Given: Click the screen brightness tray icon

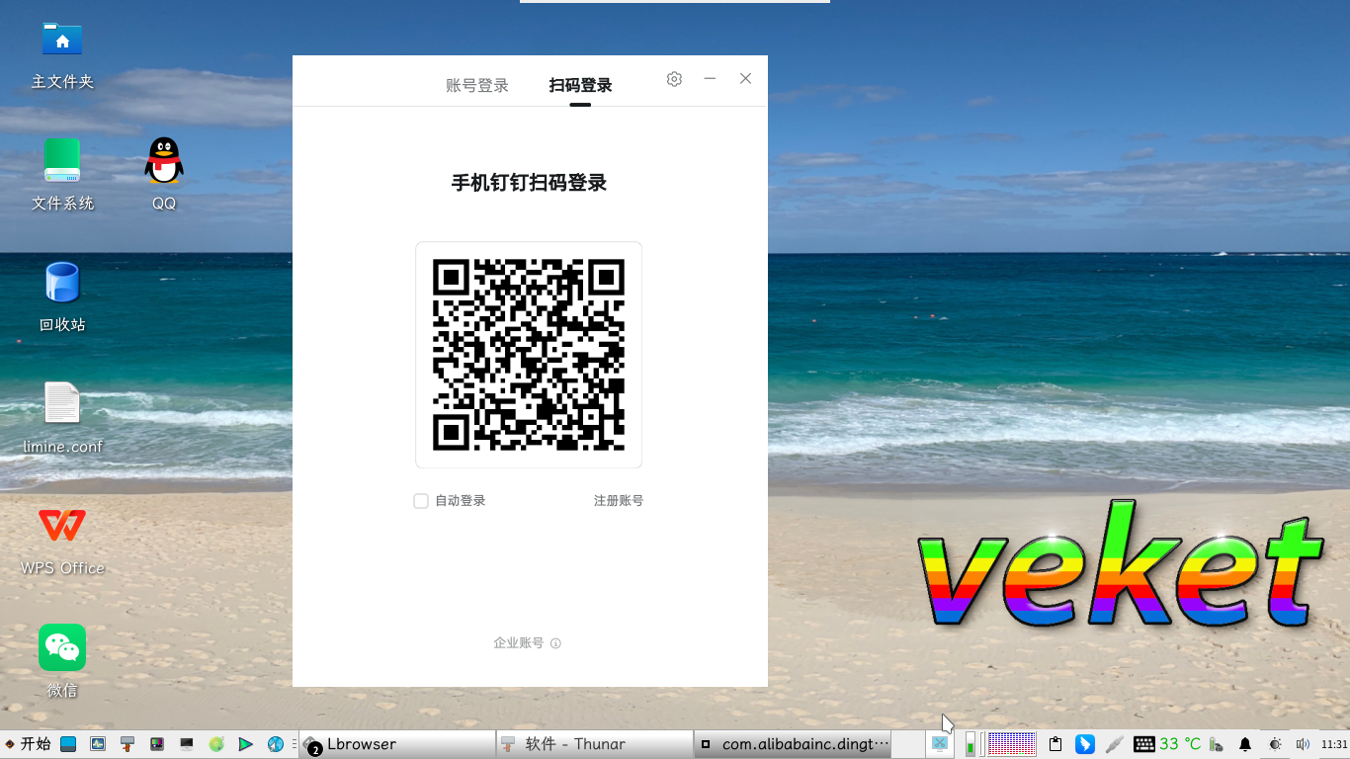Looking at the screenshot, I should pyautogui.click(x=1275, y=744).
